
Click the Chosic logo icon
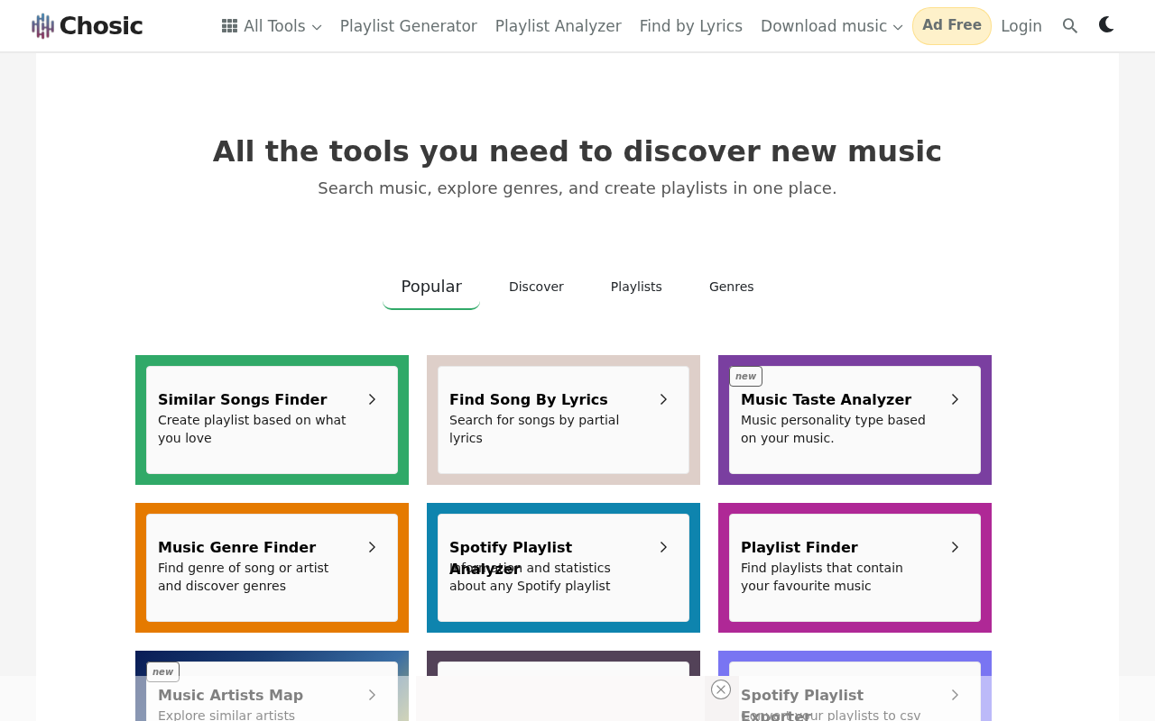tap(42, 26)
